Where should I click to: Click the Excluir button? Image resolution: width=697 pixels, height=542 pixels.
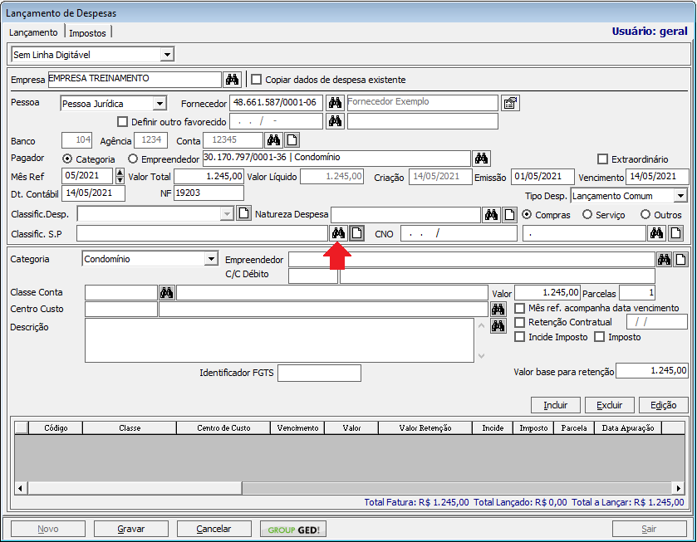pyautogui.click(x=610, y=405)
